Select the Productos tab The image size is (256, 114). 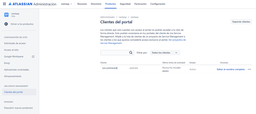[110, 4]
